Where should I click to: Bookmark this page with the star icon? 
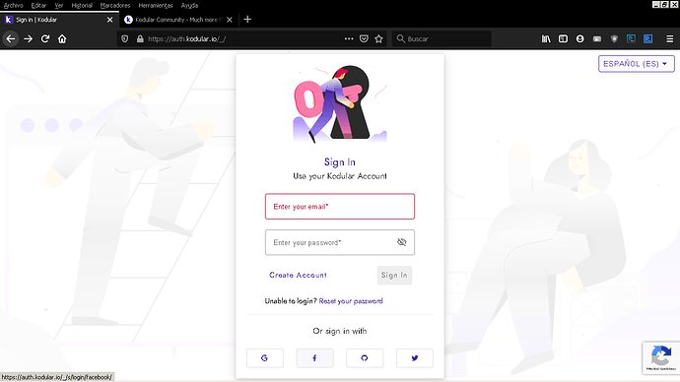pos(378,39)
